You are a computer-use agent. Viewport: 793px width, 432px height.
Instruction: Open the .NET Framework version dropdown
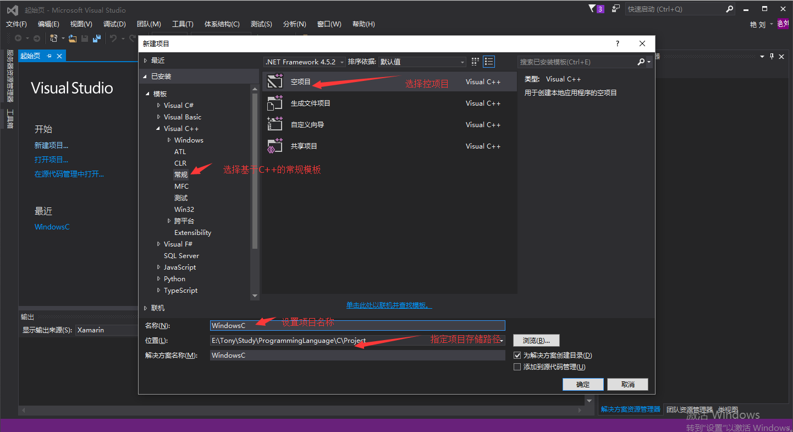pos(305,62)
